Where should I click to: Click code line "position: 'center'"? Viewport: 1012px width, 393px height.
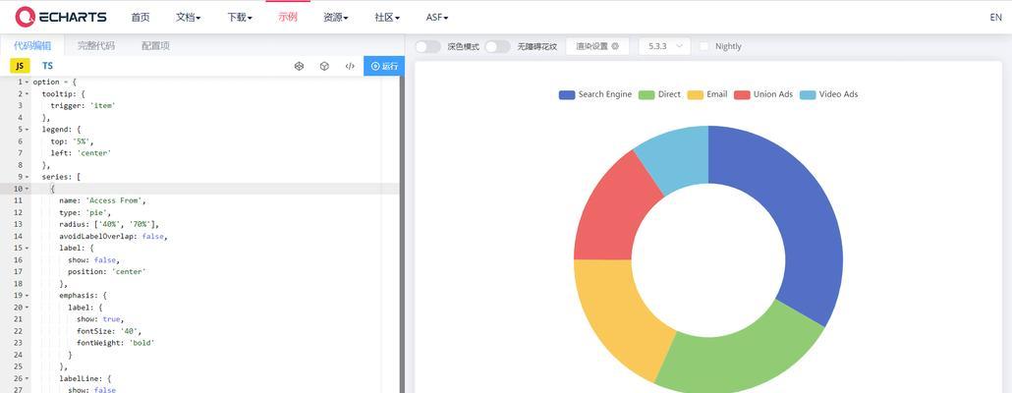click(x=107, y=272)
